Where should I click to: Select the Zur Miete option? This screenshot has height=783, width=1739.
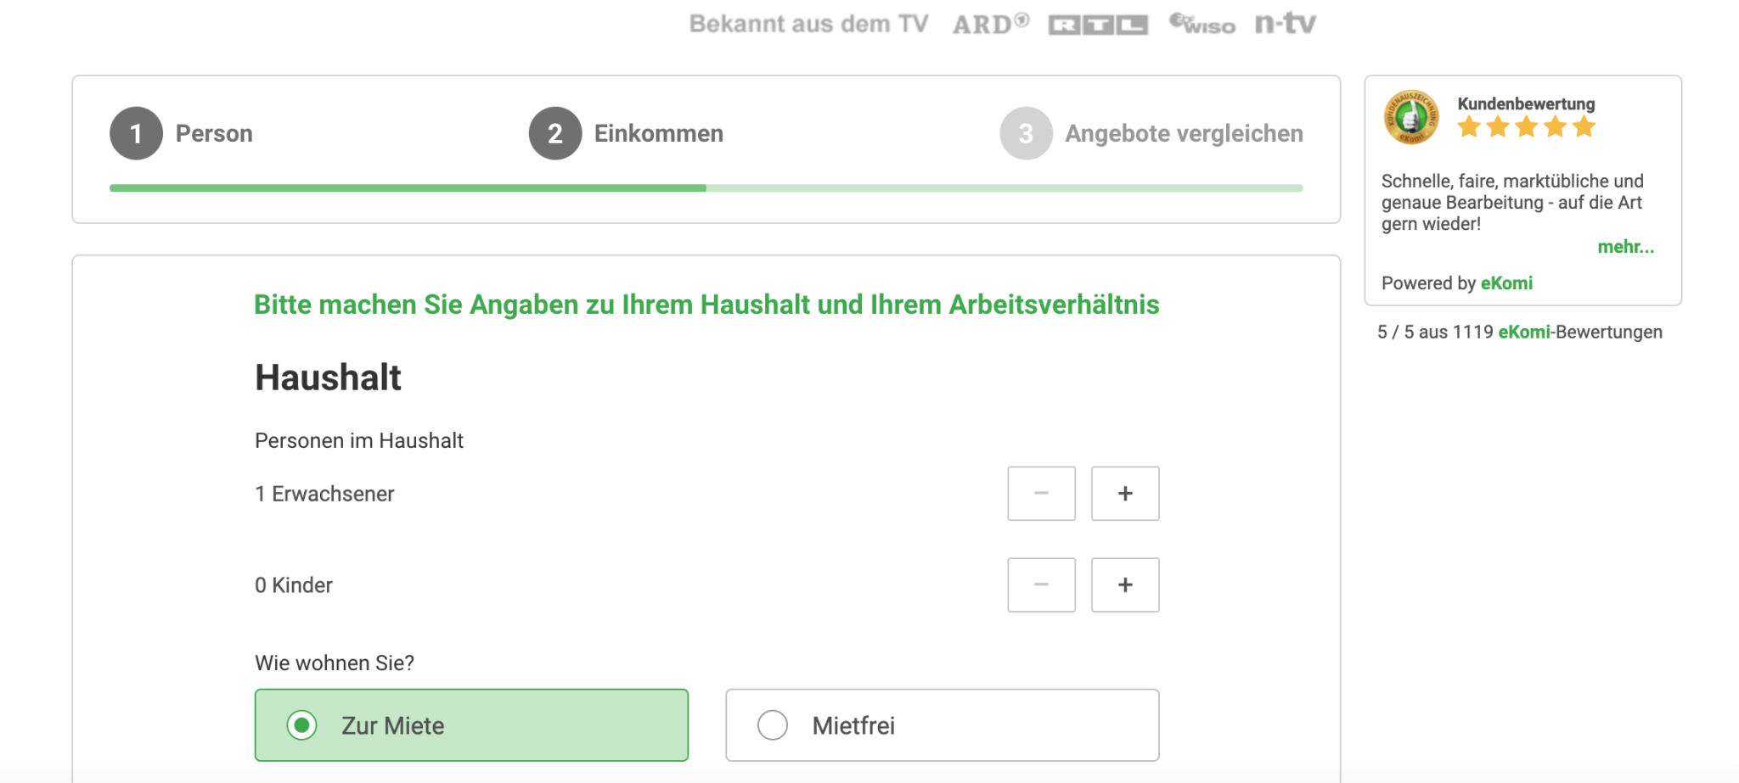471,725
